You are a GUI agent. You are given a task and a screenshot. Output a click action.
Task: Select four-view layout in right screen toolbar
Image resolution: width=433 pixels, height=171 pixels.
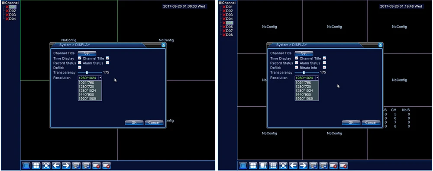253,165
